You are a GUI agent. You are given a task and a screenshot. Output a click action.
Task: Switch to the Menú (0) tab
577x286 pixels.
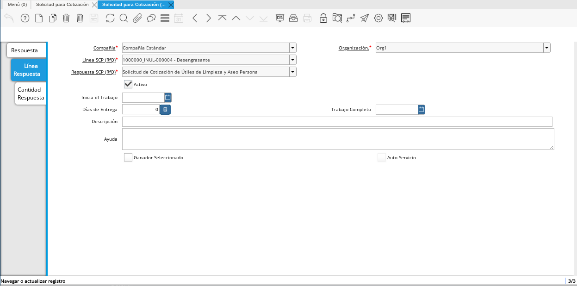pos(18,4)
